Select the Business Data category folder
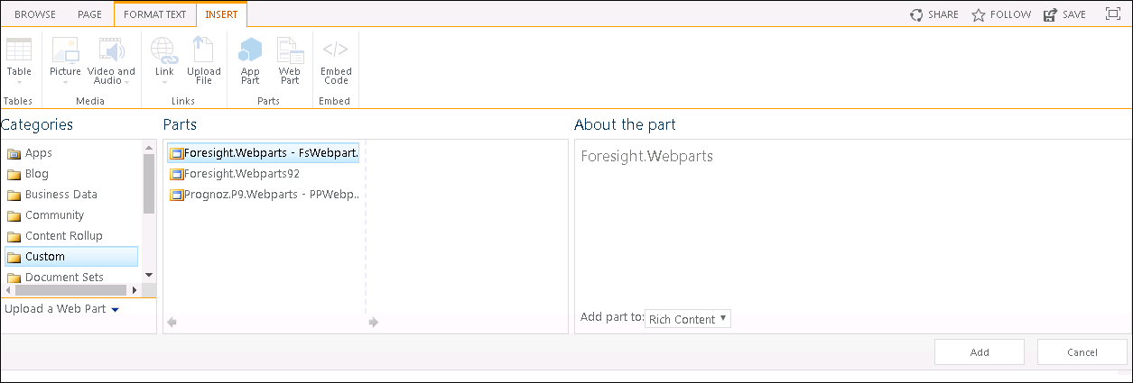This screenshot has width=1133, height=383. pyautogui.click(x=60, y=195)
